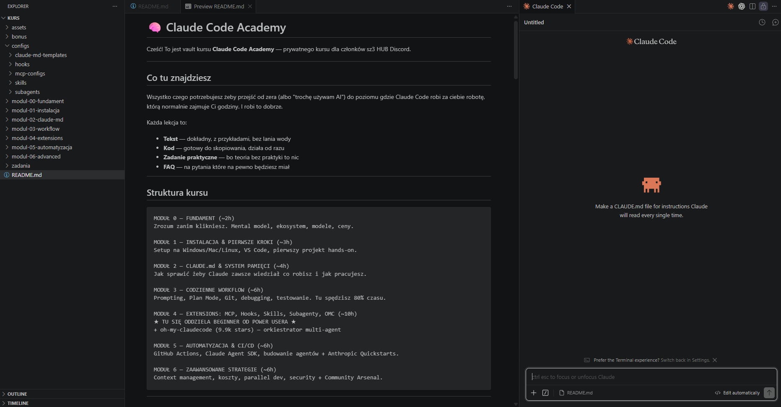Dismiss the Terminal experience notice
The image size is (781, 407).
[x=715, y=360]
